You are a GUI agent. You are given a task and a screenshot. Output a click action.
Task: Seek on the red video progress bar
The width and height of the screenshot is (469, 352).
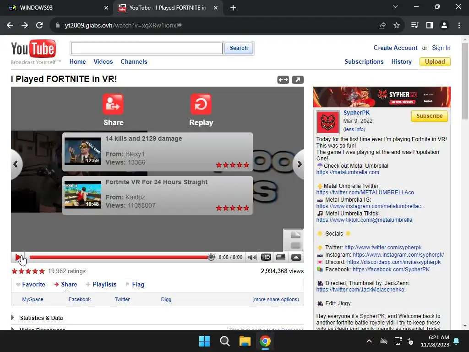point(120,257)
